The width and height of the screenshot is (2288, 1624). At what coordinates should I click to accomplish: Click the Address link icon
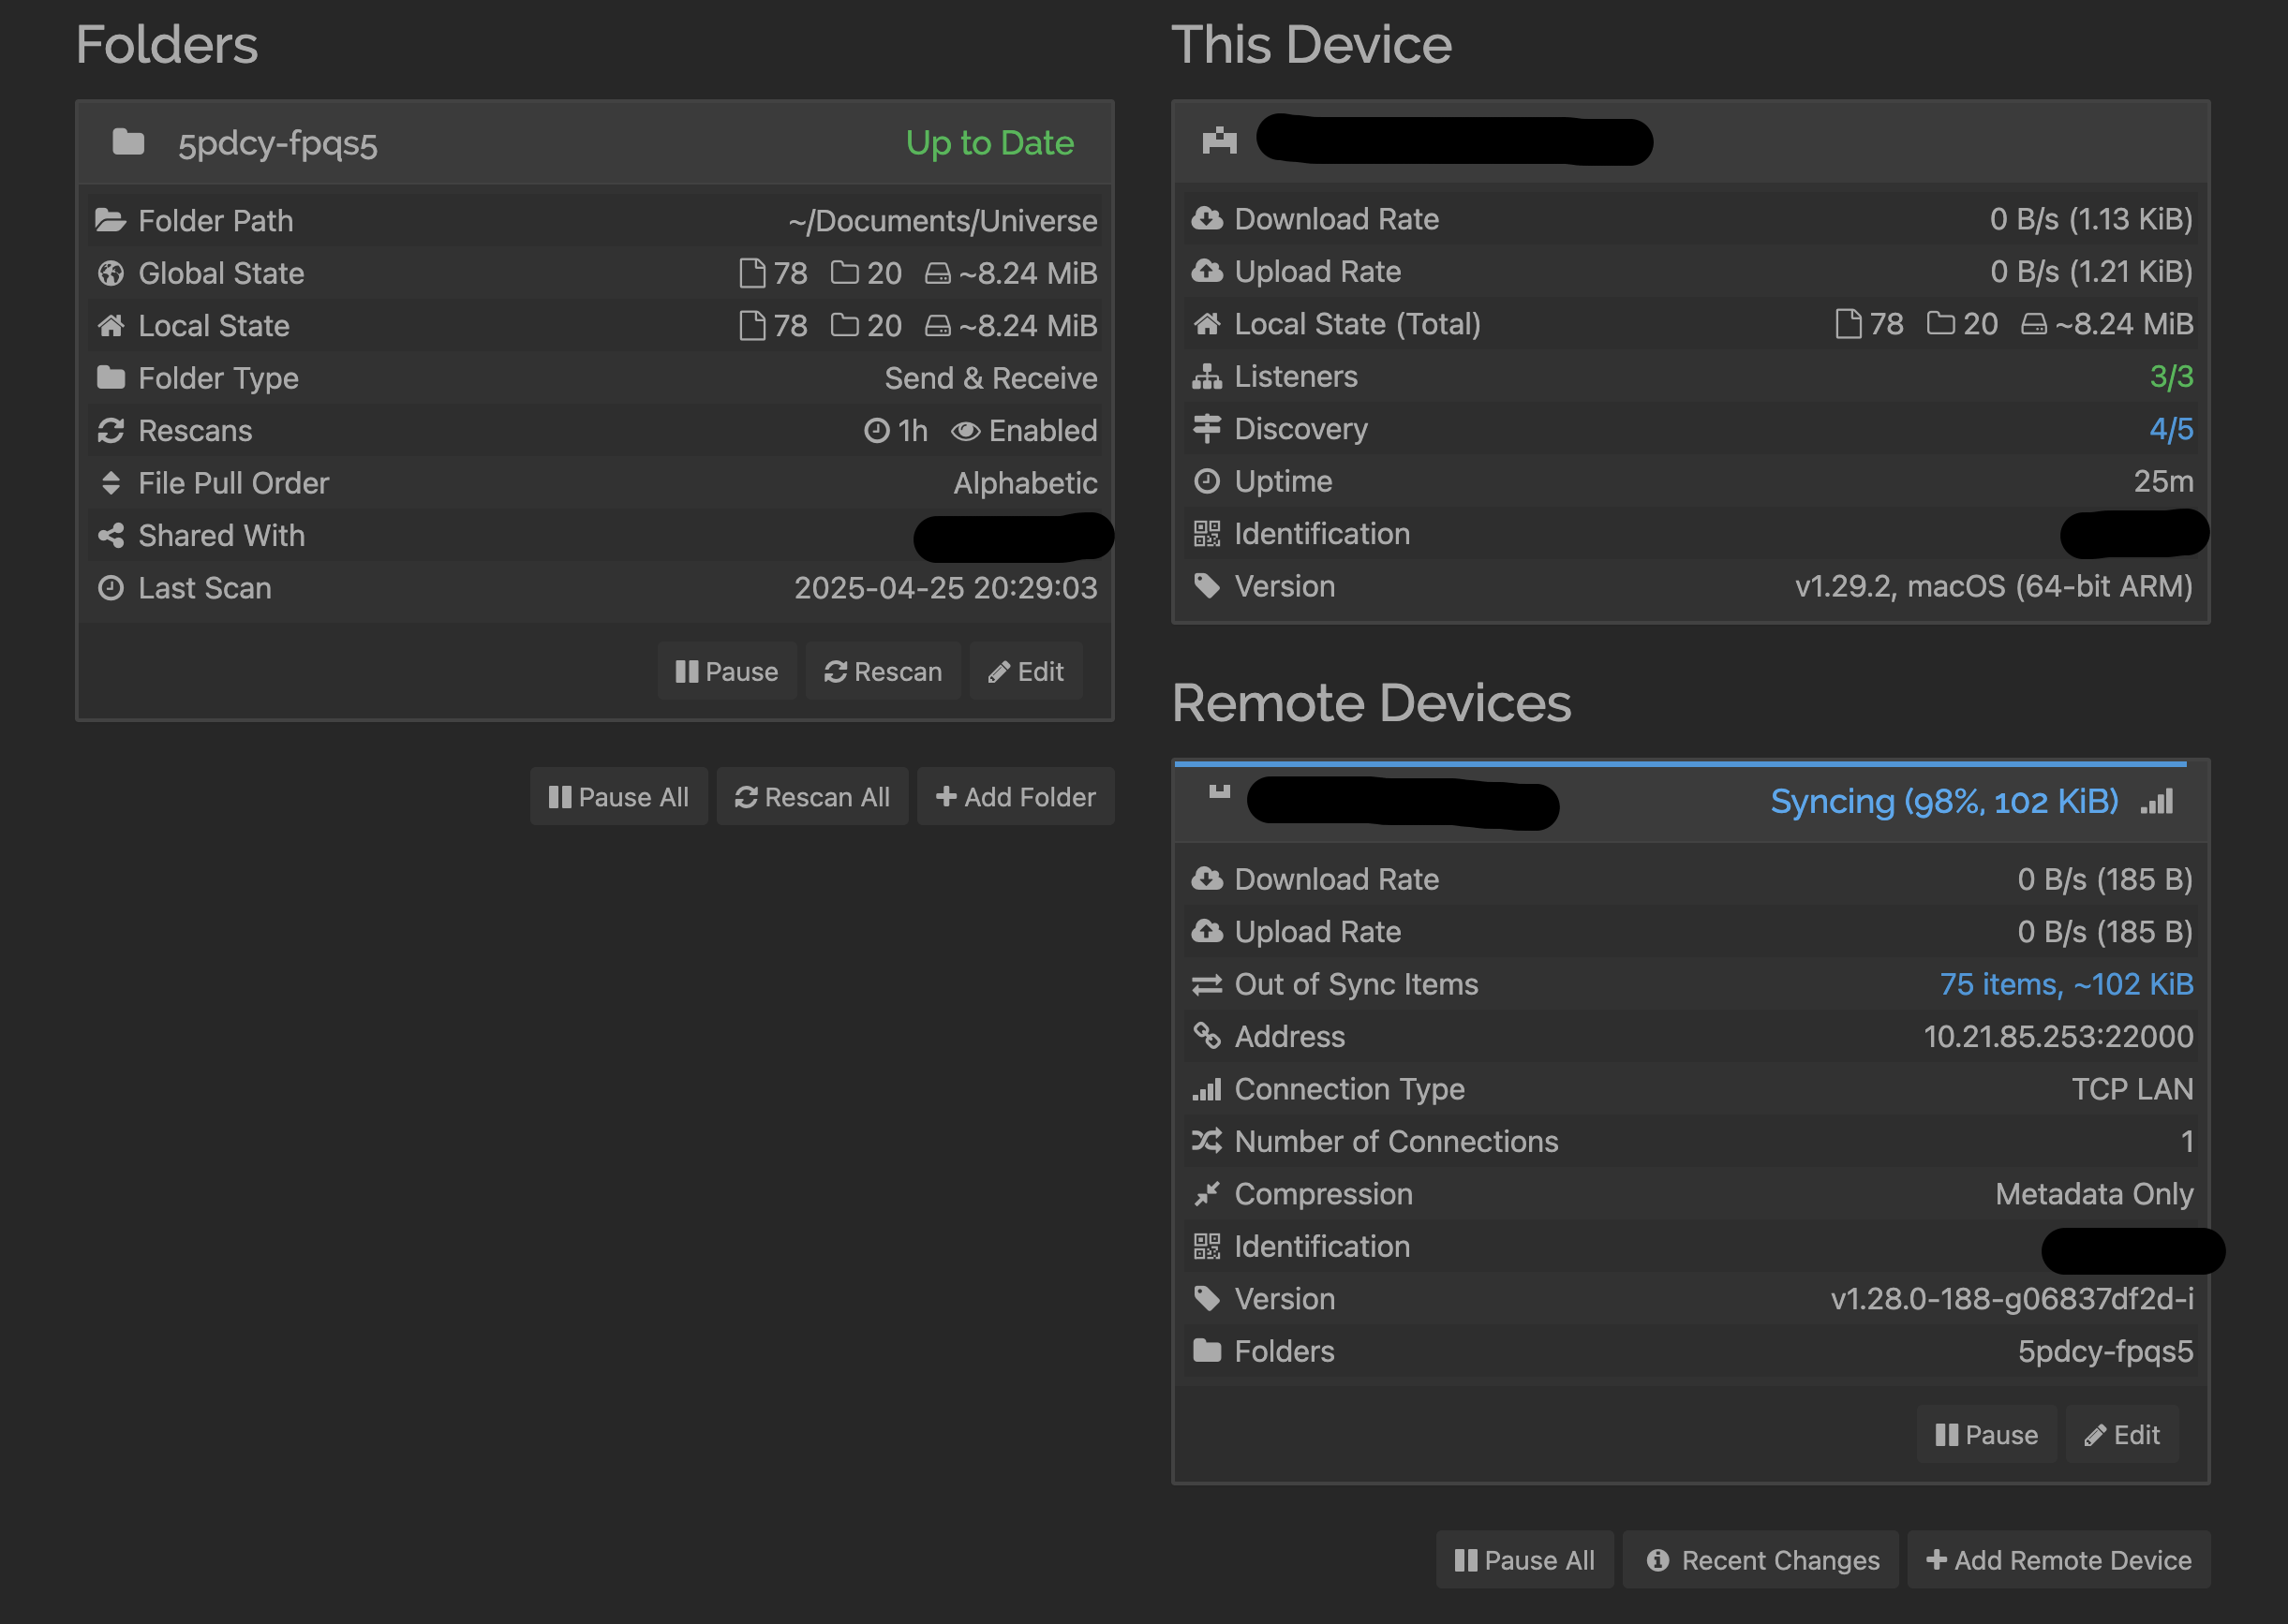(x=1207, y=1036)
